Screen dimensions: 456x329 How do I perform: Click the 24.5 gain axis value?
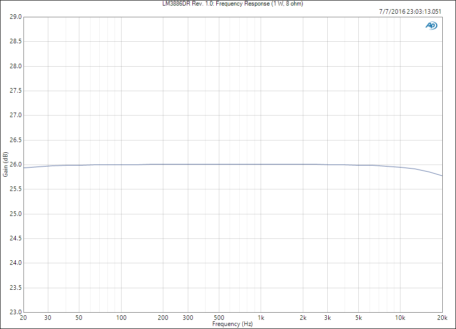pos(16,238)
